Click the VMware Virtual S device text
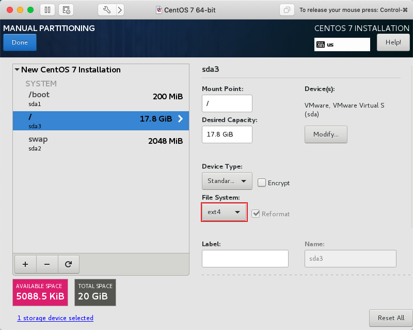 pyautogui.click(x=344, y=110)
